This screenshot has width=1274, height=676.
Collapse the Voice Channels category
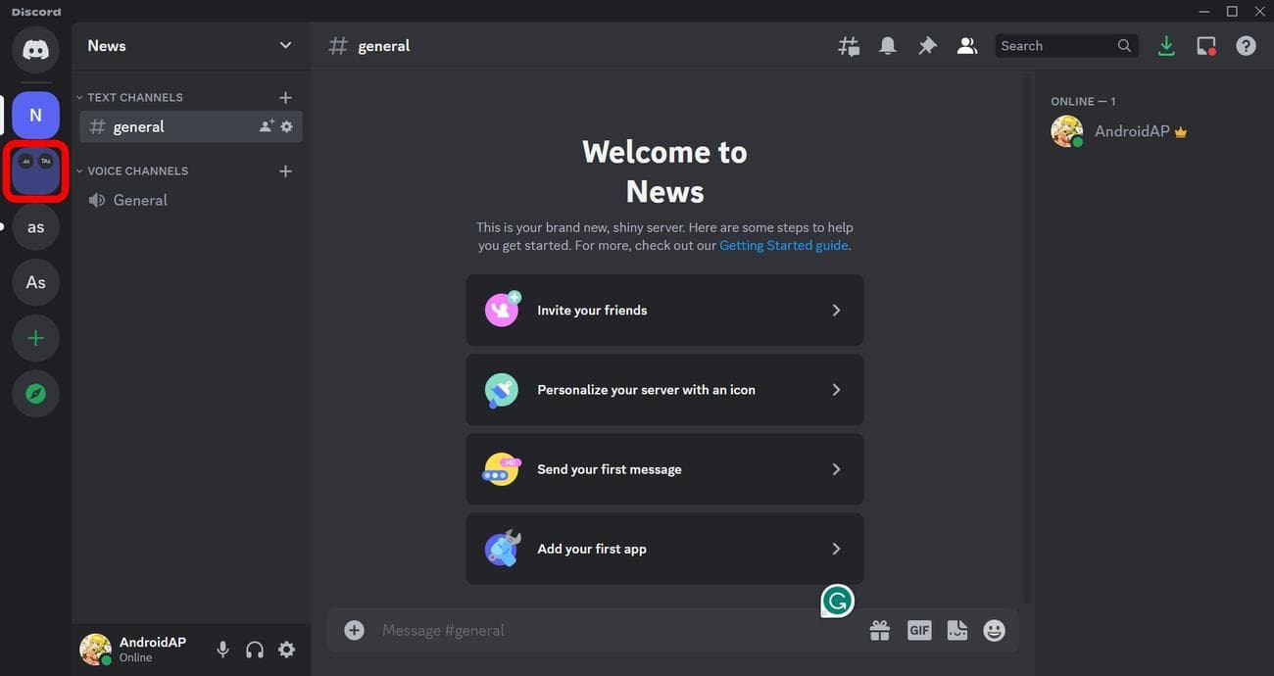[x=137, y=171]
